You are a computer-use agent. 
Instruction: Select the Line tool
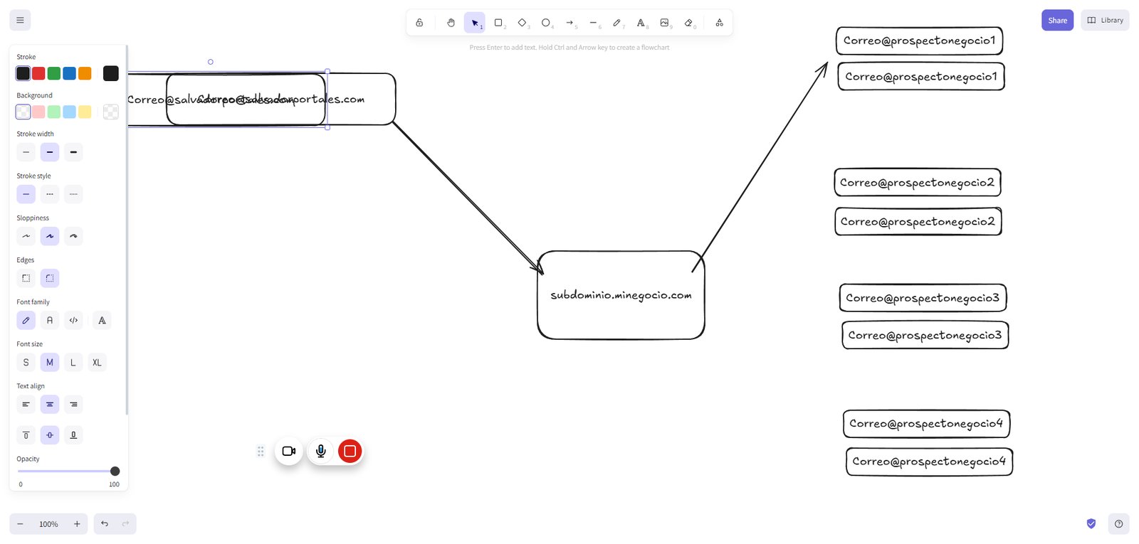[593, 23]
